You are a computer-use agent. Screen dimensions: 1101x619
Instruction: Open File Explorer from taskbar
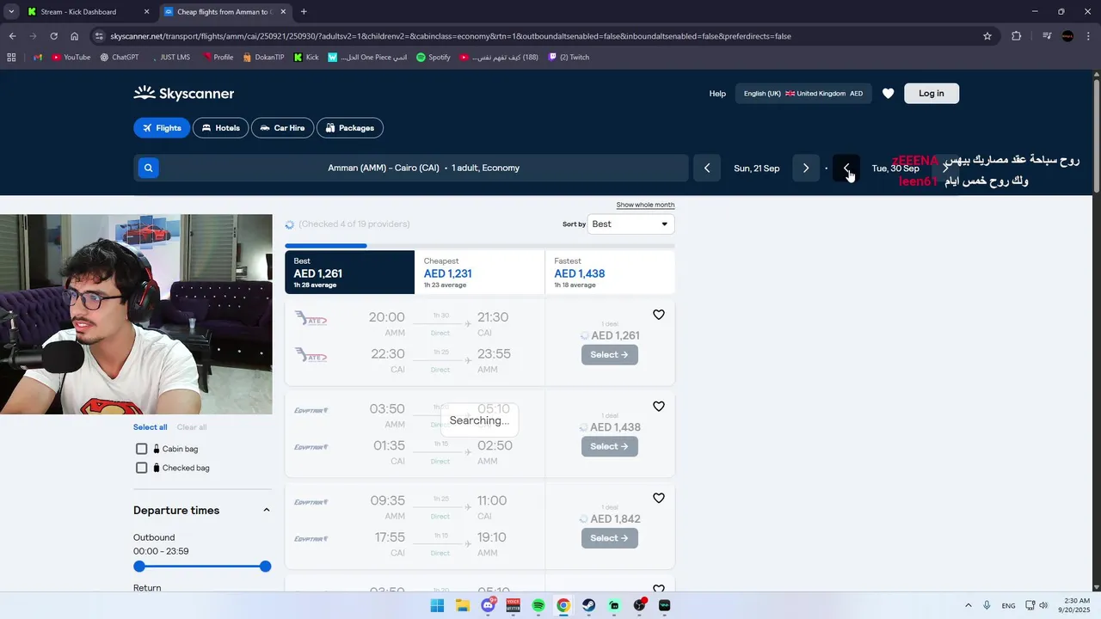462,605
